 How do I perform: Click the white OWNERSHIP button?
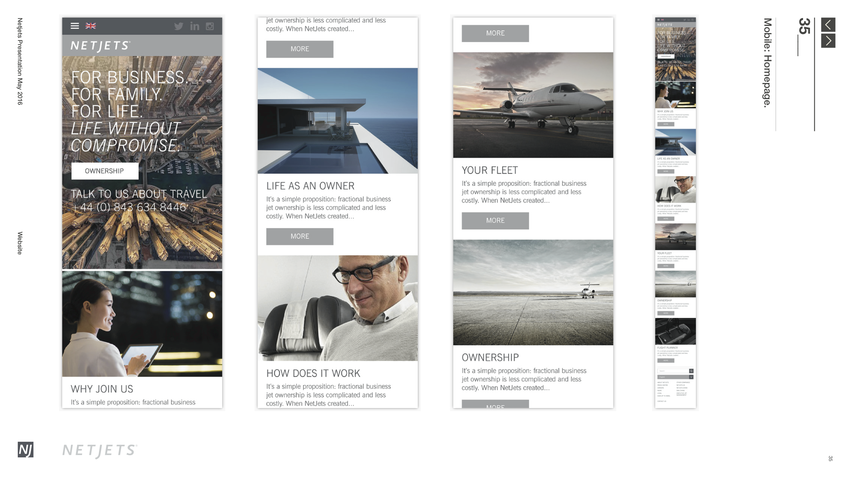coord(105,171)
